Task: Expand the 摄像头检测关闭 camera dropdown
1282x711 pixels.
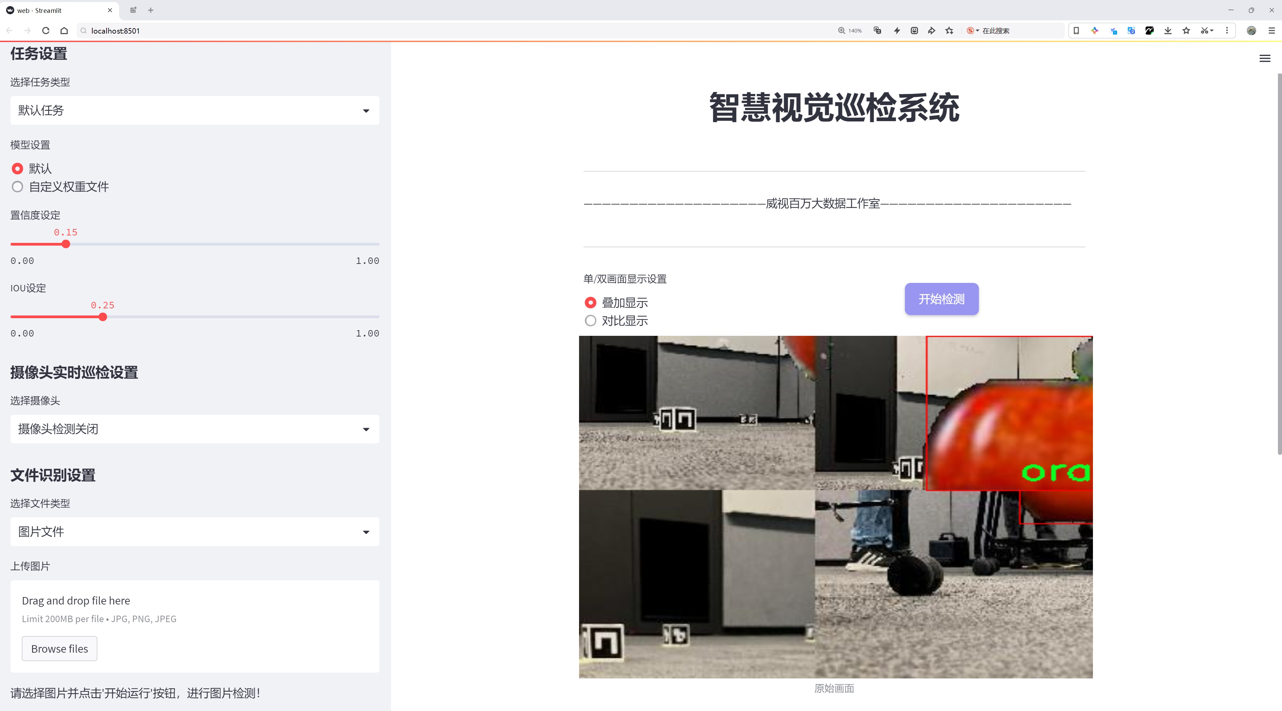Action: 194,429
